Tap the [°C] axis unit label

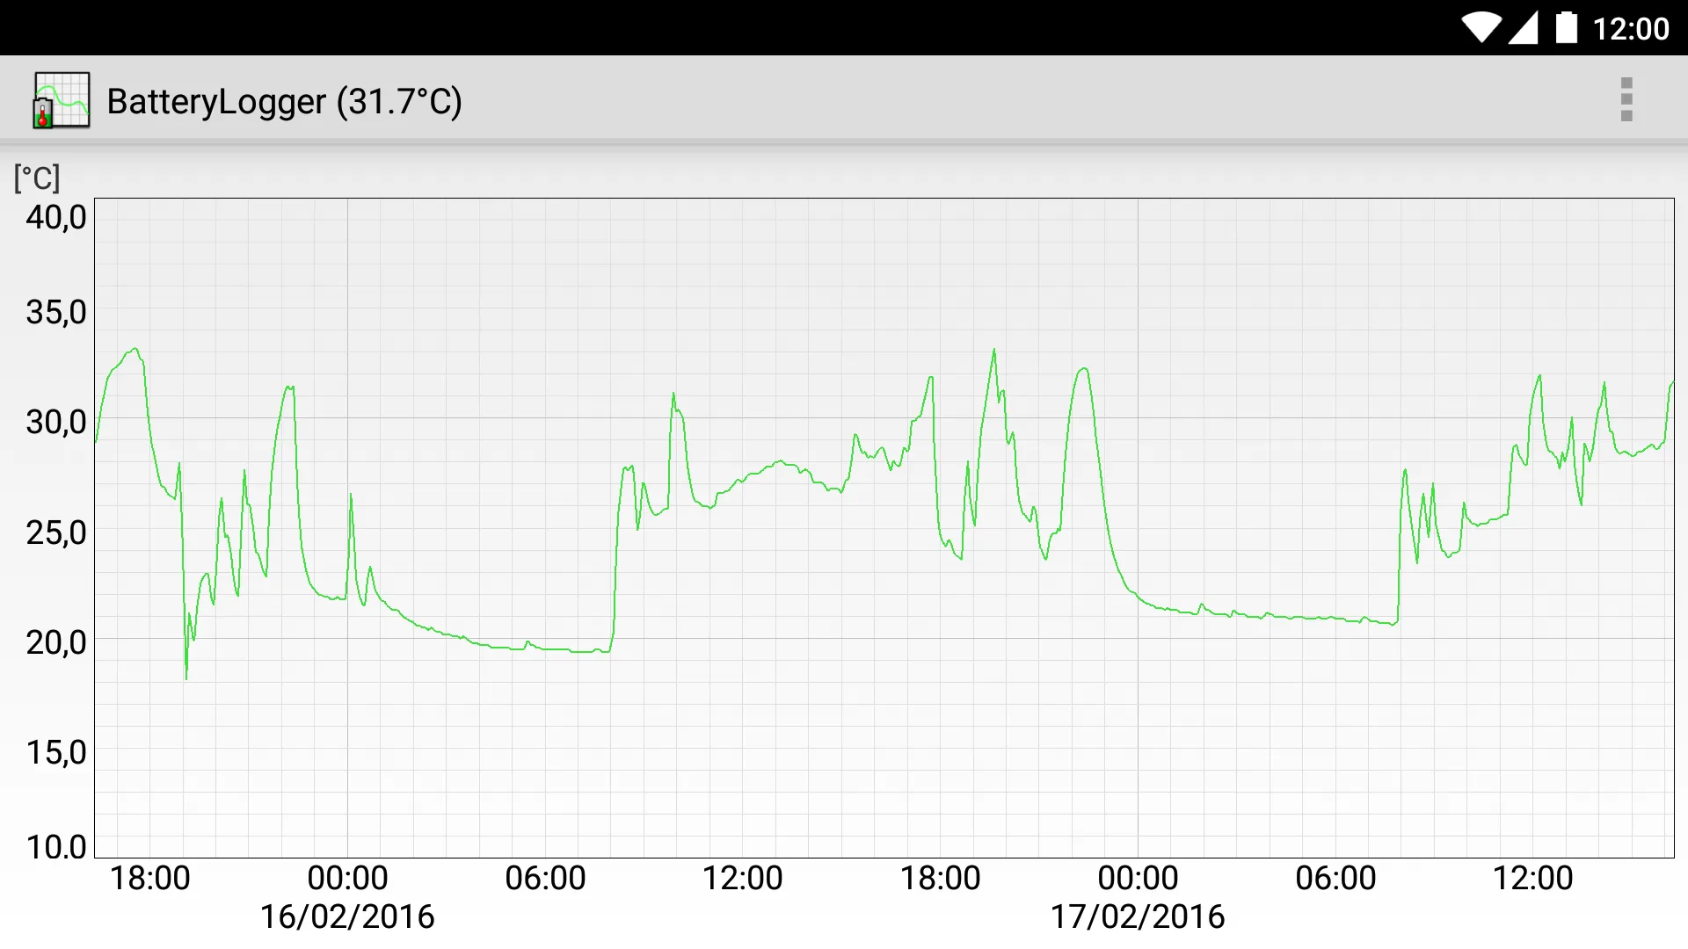[37, 178]
